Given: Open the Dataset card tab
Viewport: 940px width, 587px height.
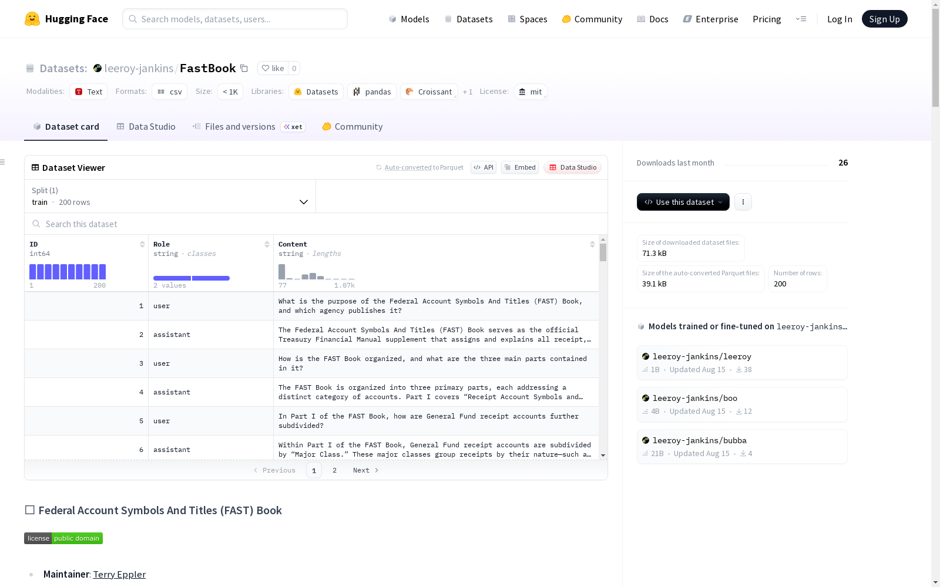Looking at the screenshot, I should click(x=66, y=127).
